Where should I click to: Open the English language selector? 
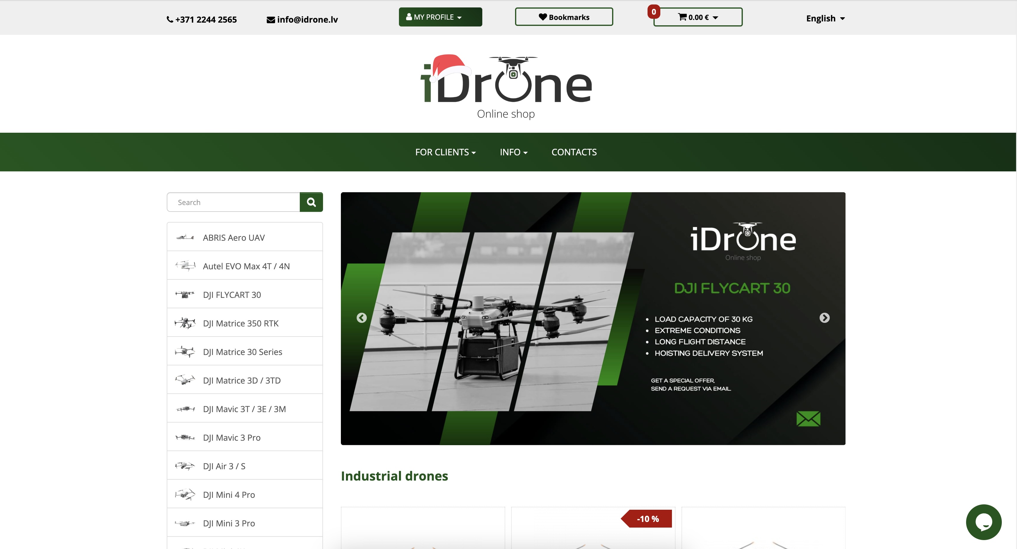(825, 18)
